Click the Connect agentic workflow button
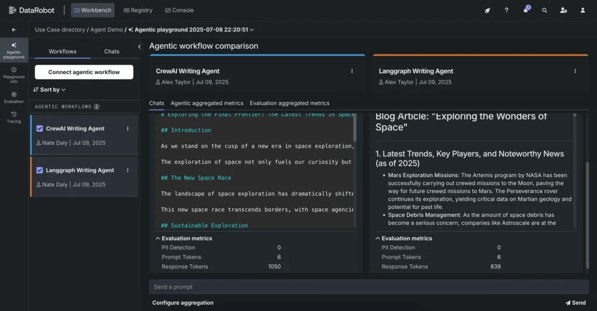This screenshot has width=597, height=311. click(x=84, y=72)
